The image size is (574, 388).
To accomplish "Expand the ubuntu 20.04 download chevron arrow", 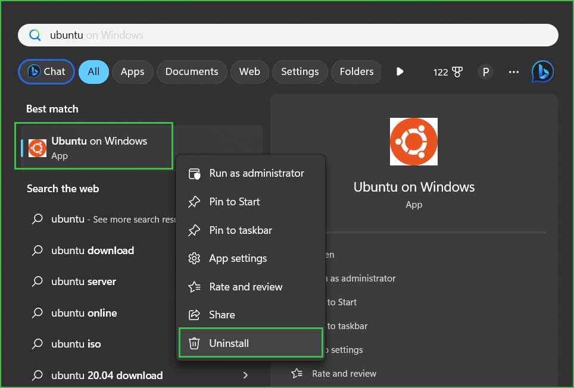I will click(246, 375).
